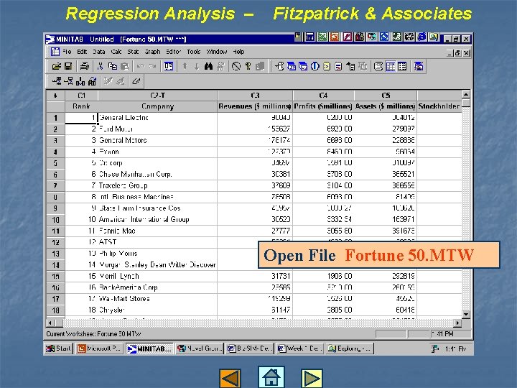Click the horizontal scrollbar left arrow
The height and width of the screenshot is (388, 517).
pyautogui.click(x=50, y=323)
